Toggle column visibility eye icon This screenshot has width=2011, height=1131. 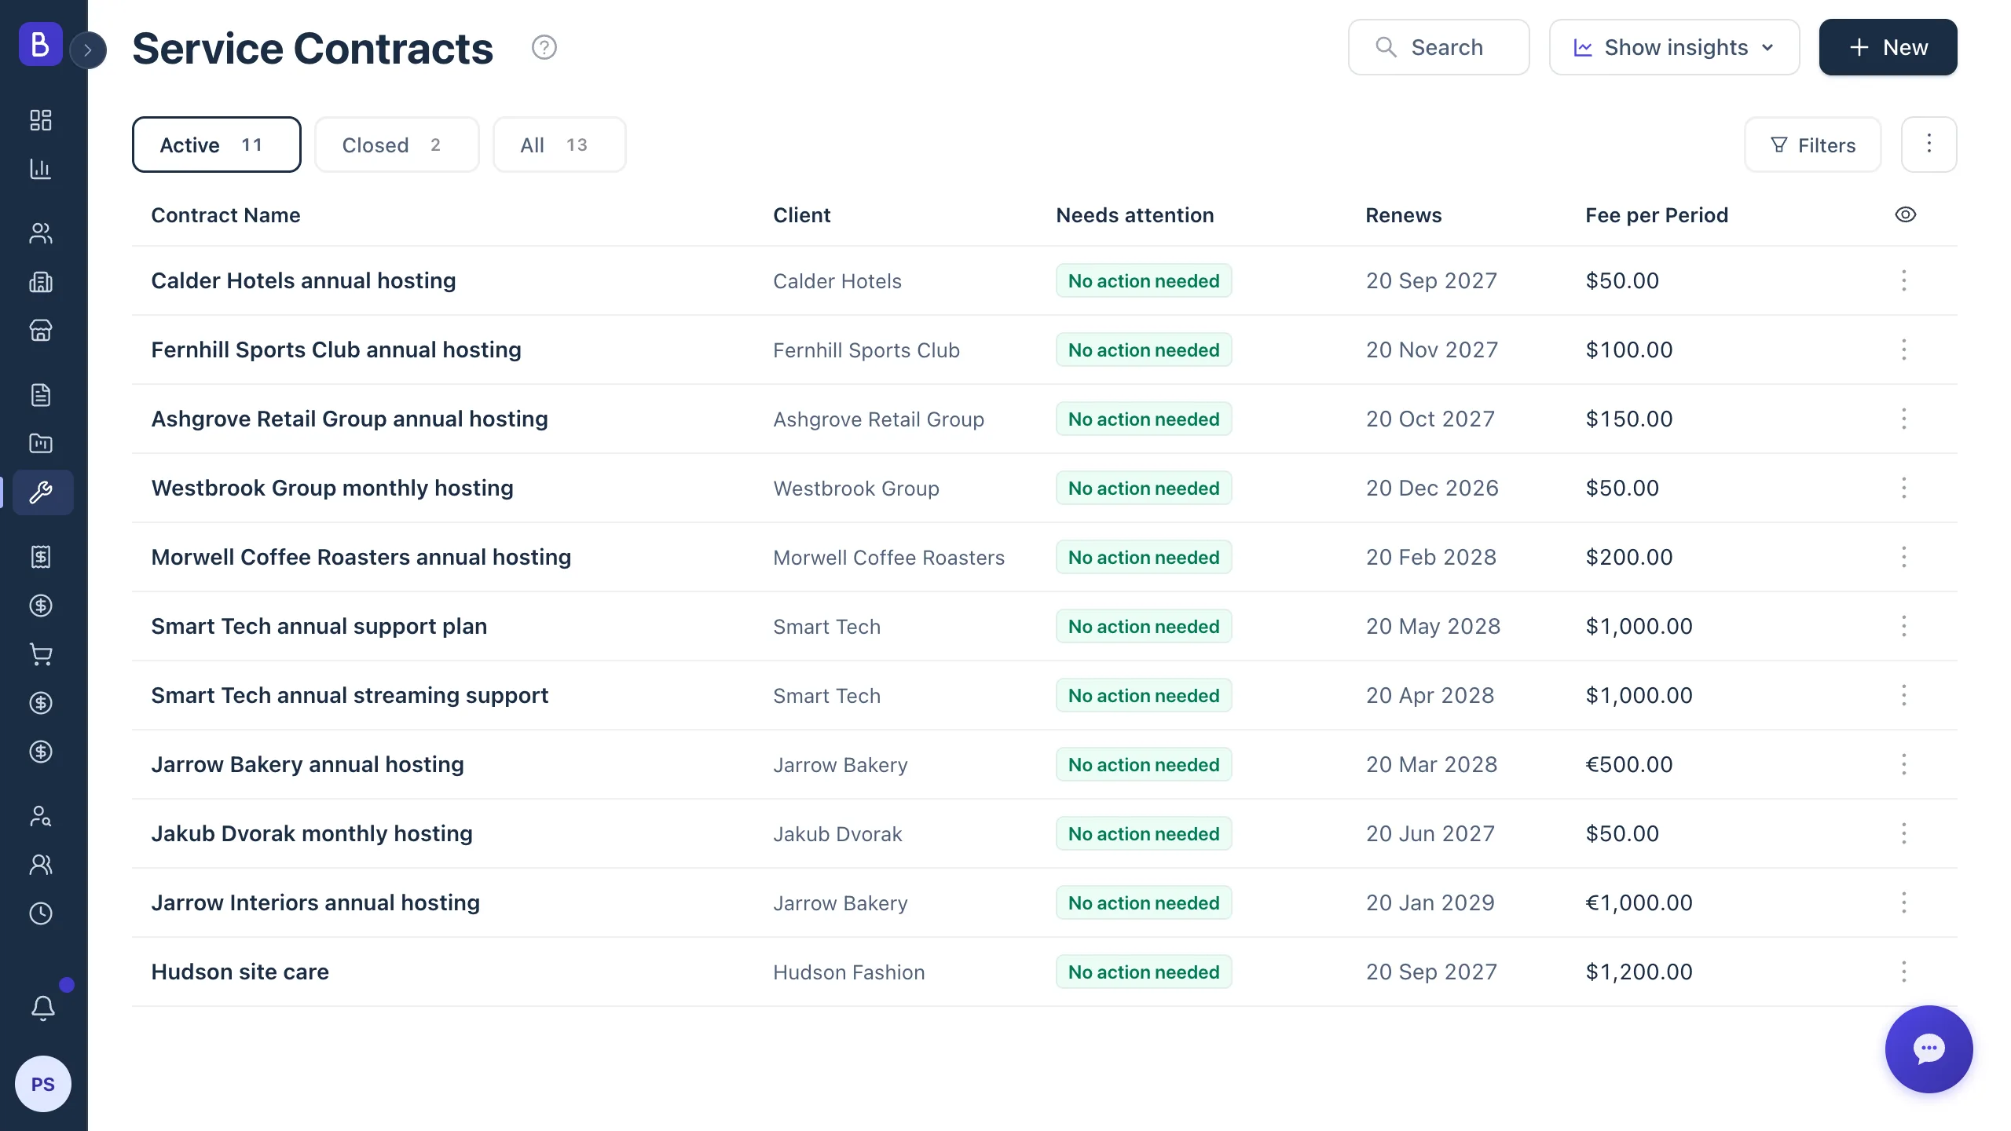1906,214
